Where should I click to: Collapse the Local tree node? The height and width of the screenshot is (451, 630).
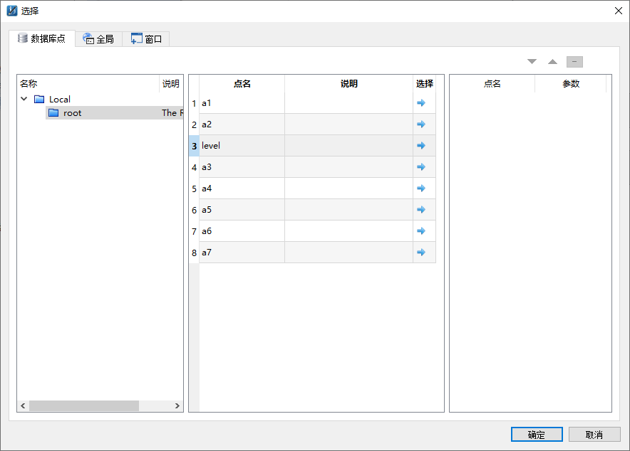[24, 99]
